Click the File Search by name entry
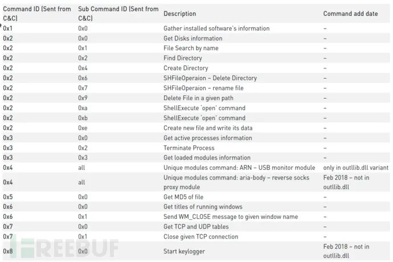Image resolution: width=393 pixels, height=262 pixels. click(x=191, y=48)
